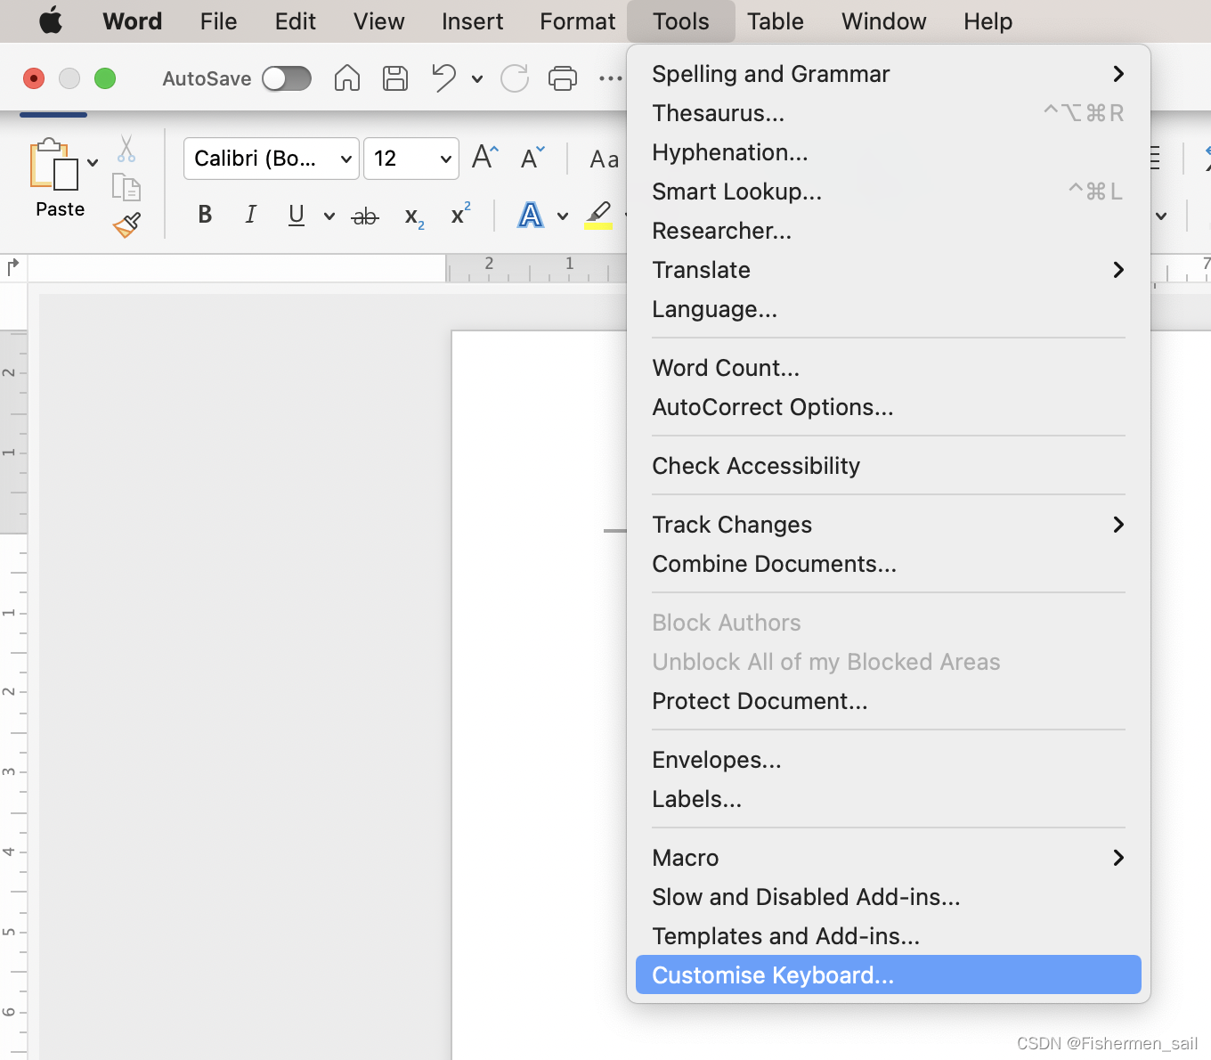Image resolution: width=1211 pixels, height=1060 pixels.
Task: Copy selection icon
Action: (126, 187)
